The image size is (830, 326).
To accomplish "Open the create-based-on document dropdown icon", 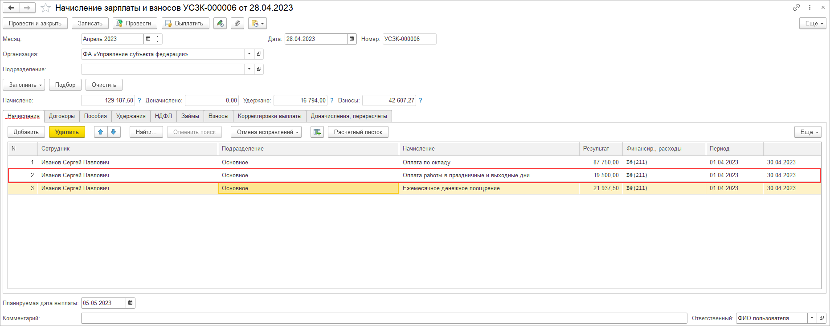I will [x=258, y=23].
